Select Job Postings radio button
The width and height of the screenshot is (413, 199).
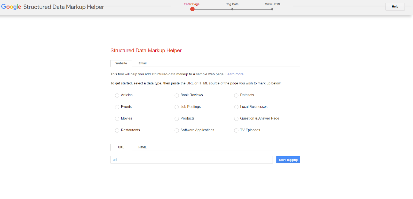(177, 107)
